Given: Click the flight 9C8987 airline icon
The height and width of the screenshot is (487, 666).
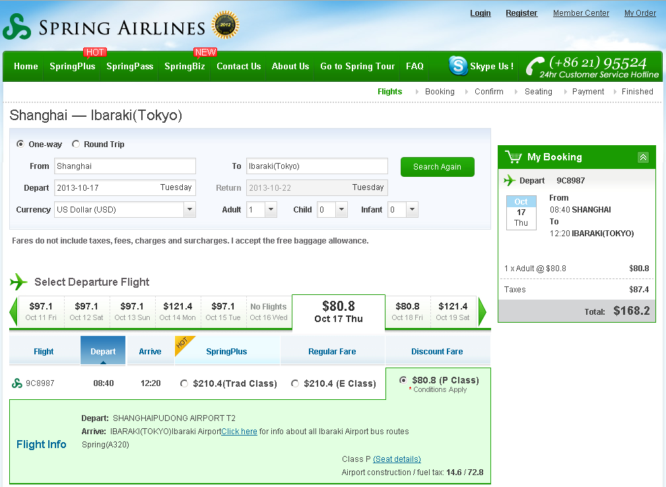Looking at the screenshot, I should pyautogui.click(x=17, y=383).
